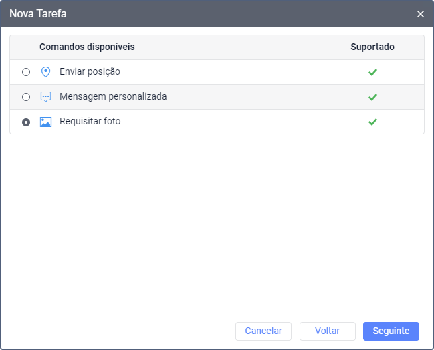Proceed with the Seguinte button
Viewport: 434px width, 350px height.
[x=391, y=331]
